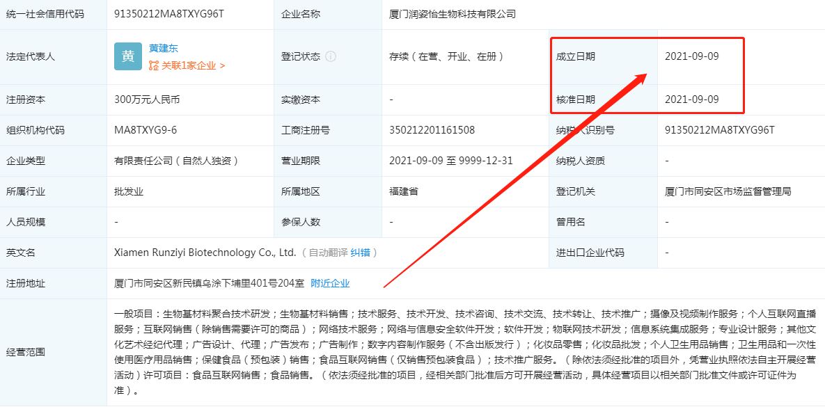Click 纠错 next to the English name
Screen dimensions: 825x407
(x=359, y=253)
